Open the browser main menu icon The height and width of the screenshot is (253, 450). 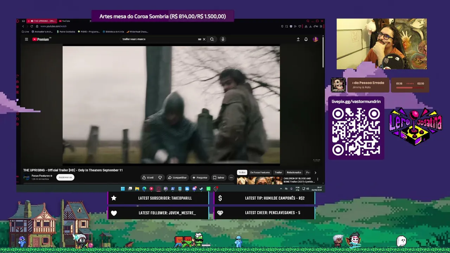point(321,26)
